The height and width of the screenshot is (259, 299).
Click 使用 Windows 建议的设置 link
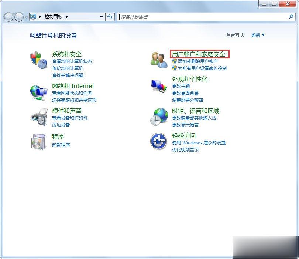(x=199, y=142)
